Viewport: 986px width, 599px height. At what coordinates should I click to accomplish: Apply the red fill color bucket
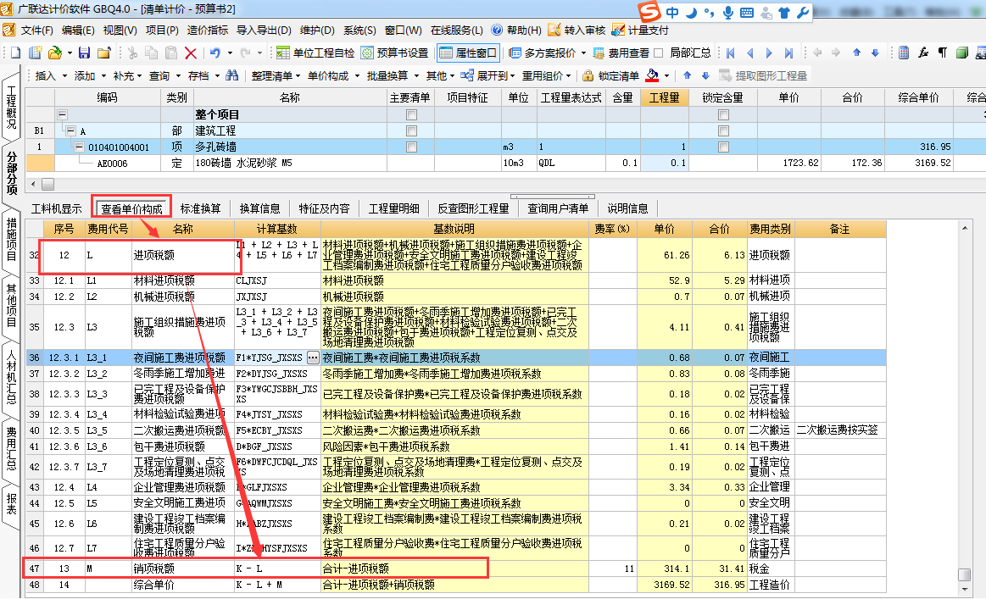[653, 75]
